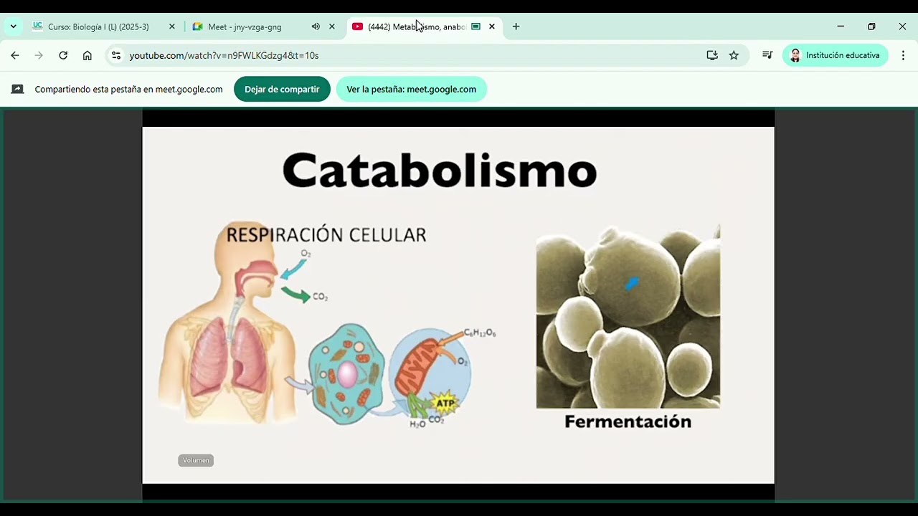Image resolution: width=918 pixels, height=516 pixels.
Task: Open the Institución educativa profile
Action: [836, 55]
